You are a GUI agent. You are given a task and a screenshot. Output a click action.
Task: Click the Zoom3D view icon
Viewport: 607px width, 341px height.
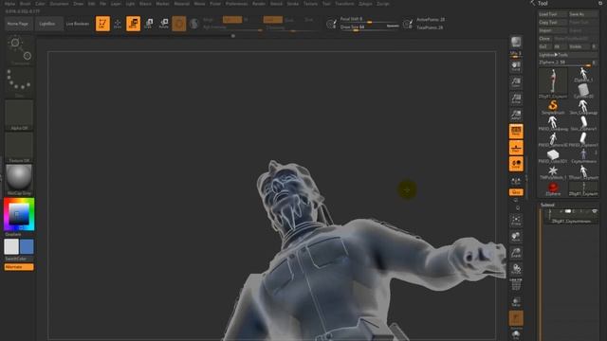coord(516,253)
